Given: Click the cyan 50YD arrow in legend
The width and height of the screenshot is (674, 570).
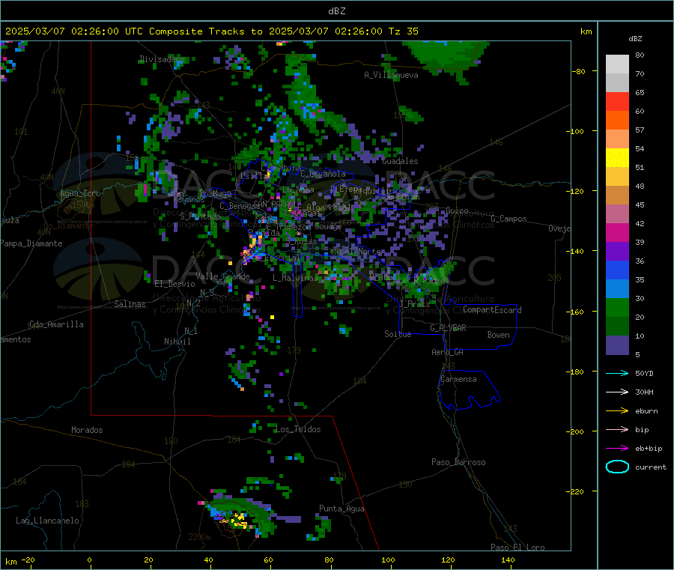Looking at the screenshot, I should pos(617,373).
